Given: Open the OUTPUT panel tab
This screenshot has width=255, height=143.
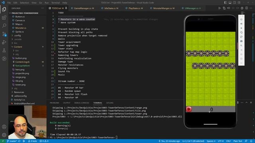Looking at the screenshot, I should [x=67, y=103].
